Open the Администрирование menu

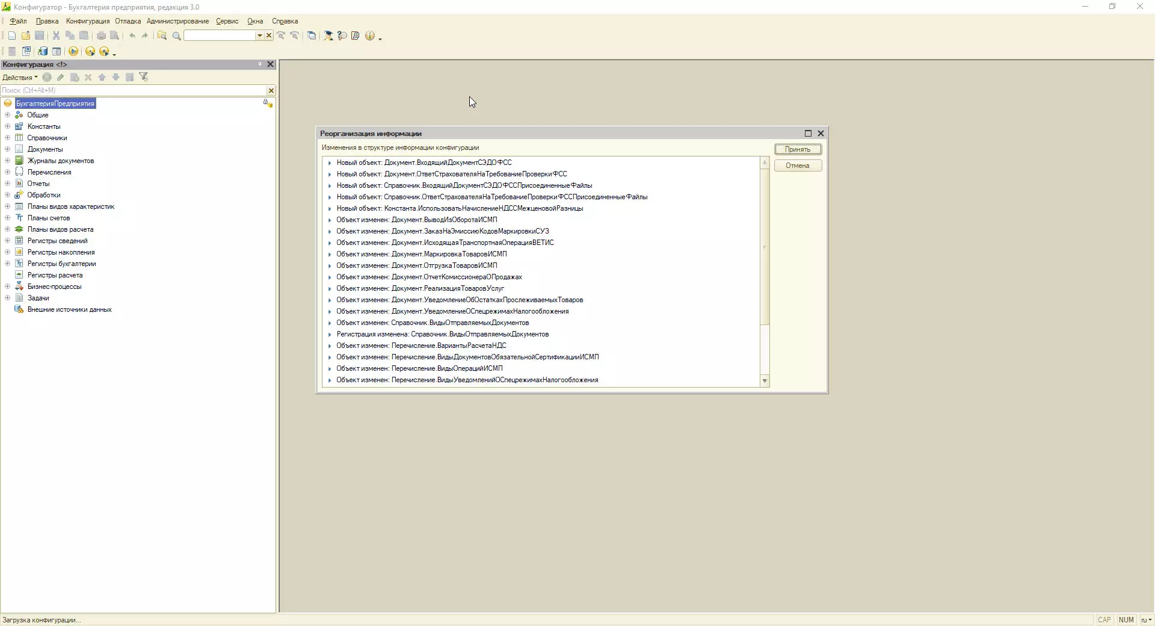pos(178,21)
